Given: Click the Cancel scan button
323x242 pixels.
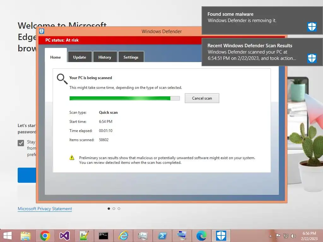Looking at the screenshot, I should point(202,98).
